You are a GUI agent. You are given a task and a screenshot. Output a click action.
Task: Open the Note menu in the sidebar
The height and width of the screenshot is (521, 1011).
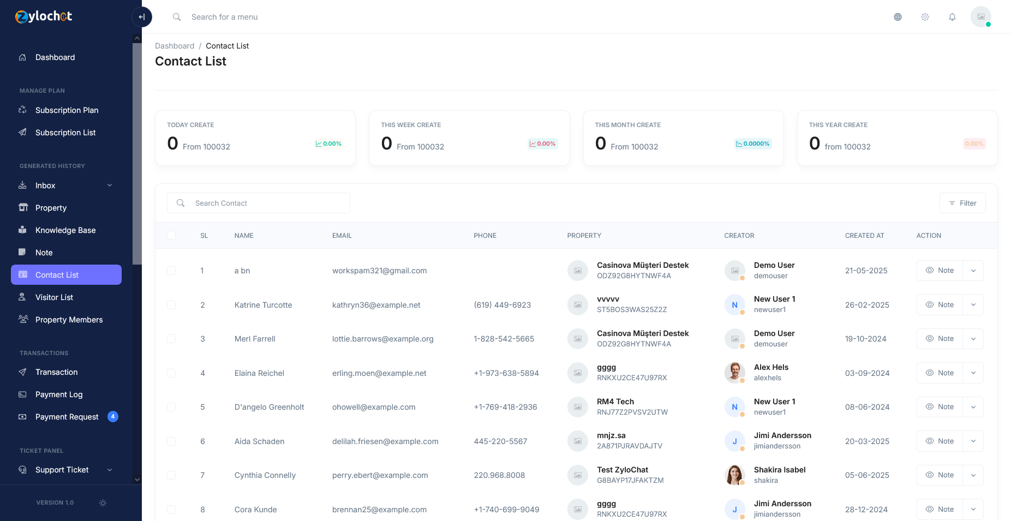[66, 253]
